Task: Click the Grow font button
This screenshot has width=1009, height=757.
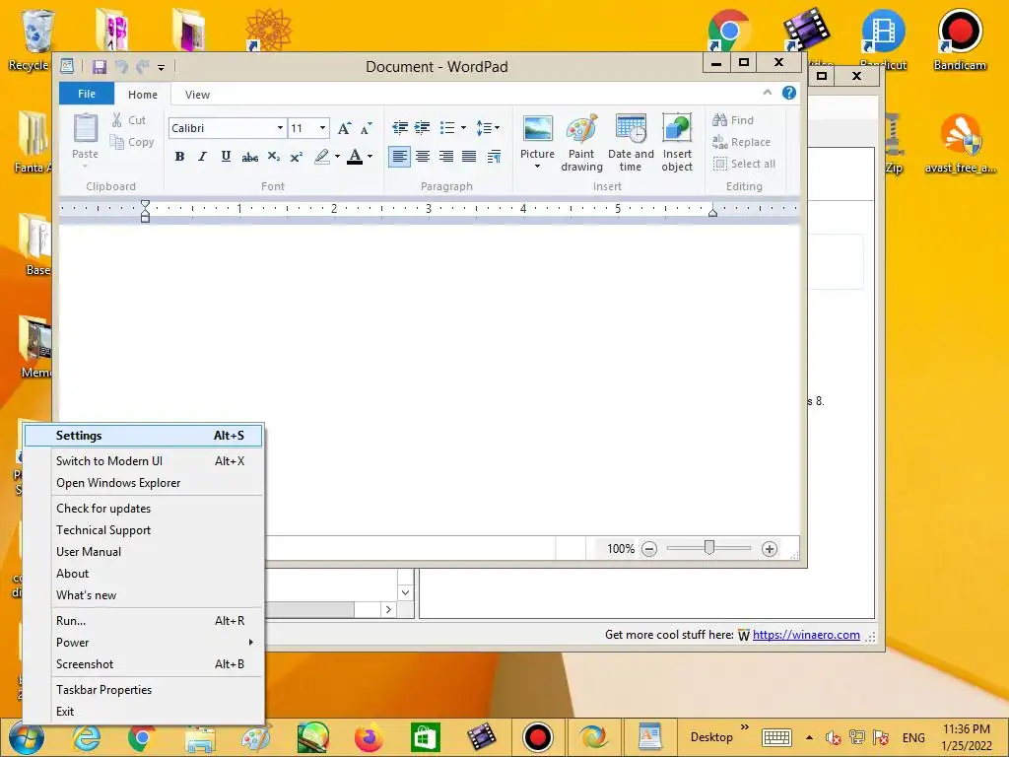Action: point(344,128)
